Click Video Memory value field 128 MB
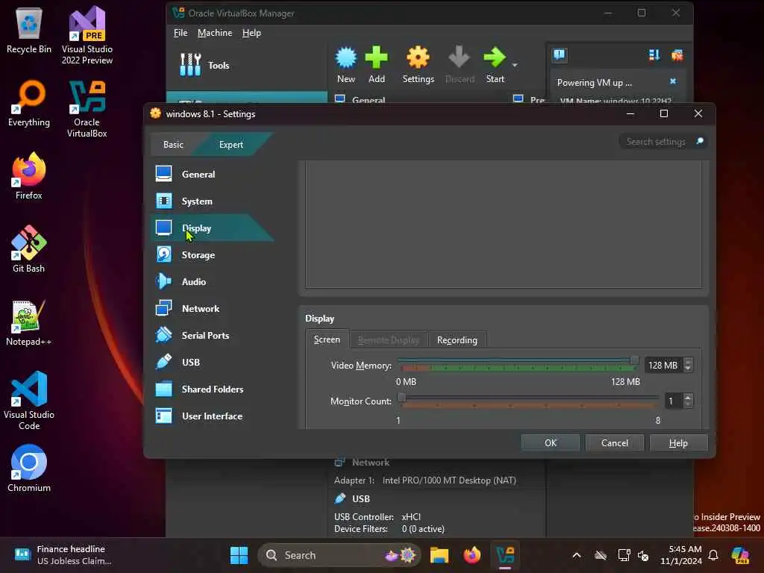 tap(663, 365)
